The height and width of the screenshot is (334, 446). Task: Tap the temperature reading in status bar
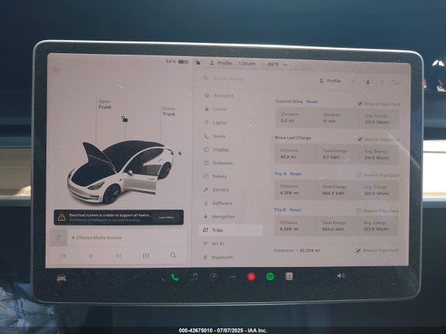click(272, 65)
